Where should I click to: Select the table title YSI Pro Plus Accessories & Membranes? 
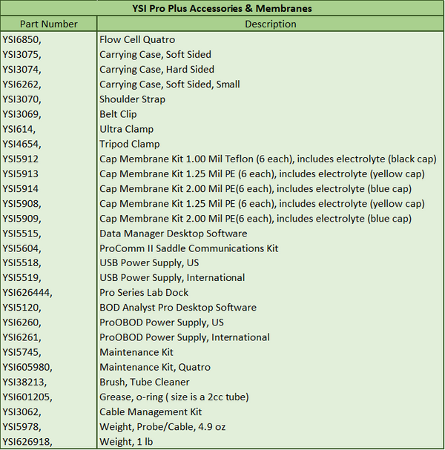(222, 8)
